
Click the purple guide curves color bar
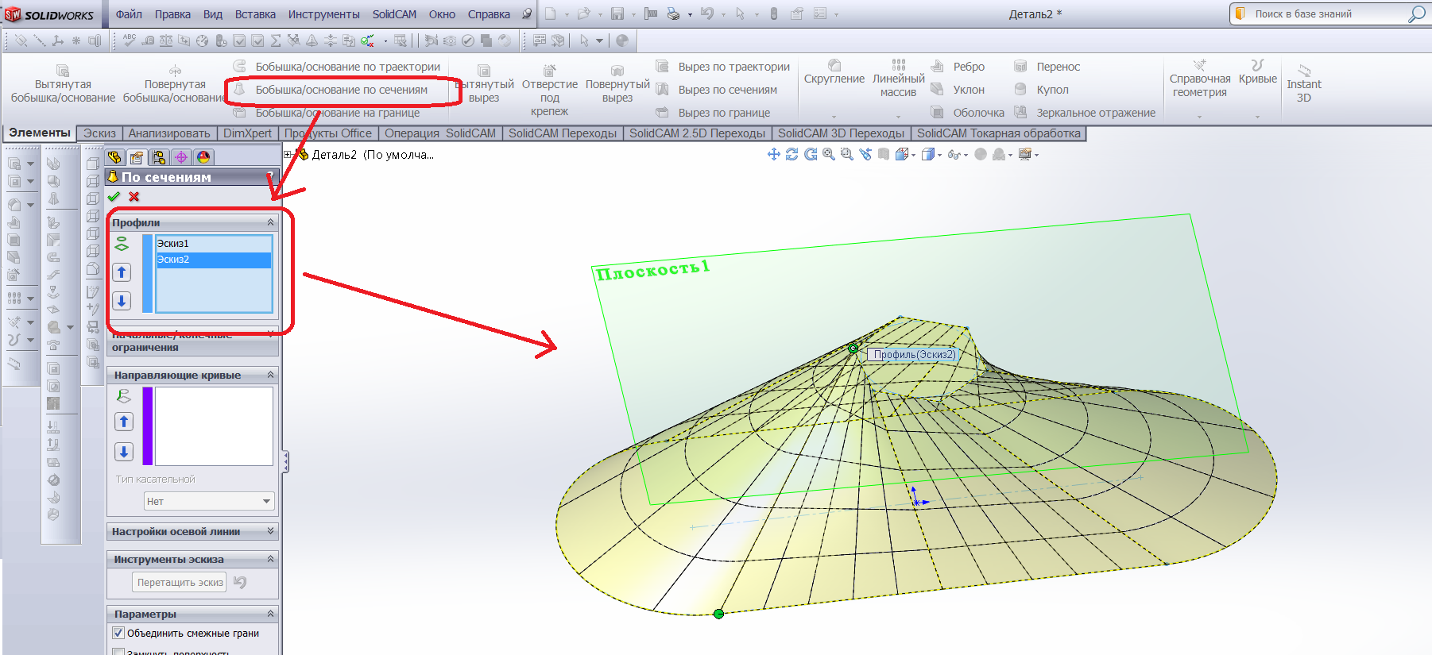tap(147, 426)
